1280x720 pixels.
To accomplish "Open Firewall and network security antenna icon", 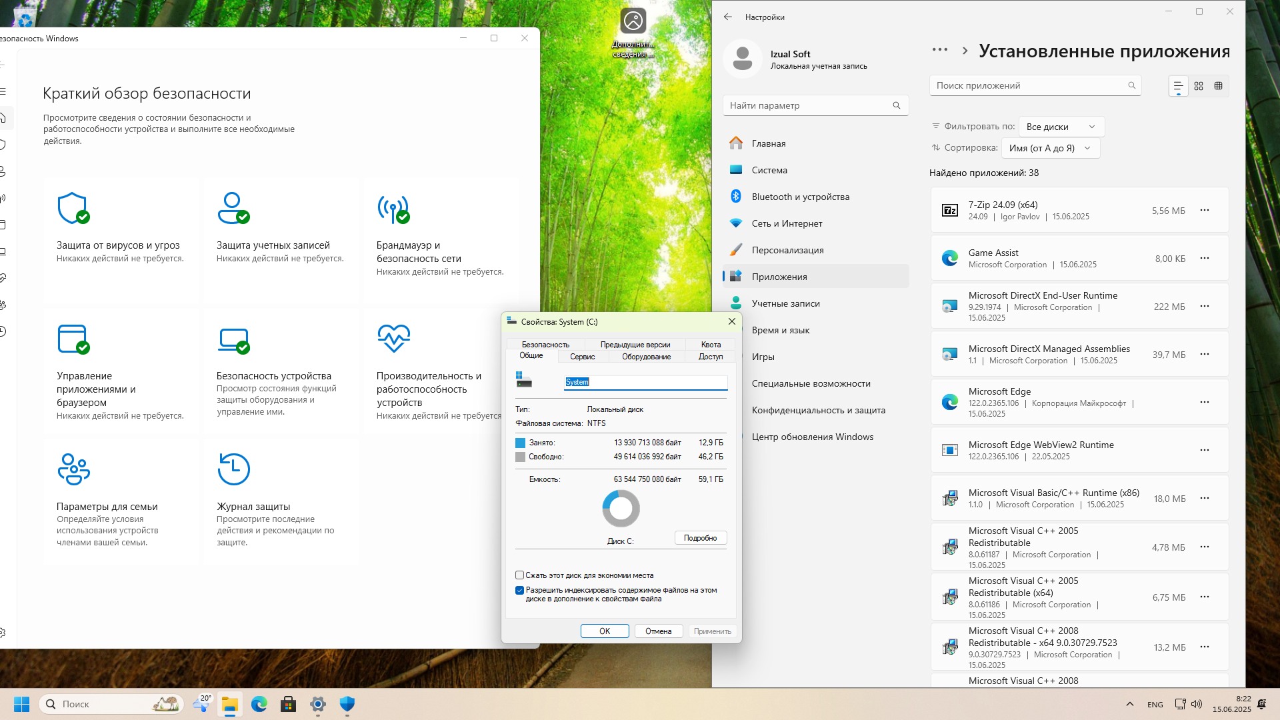I will click(393, 208).
